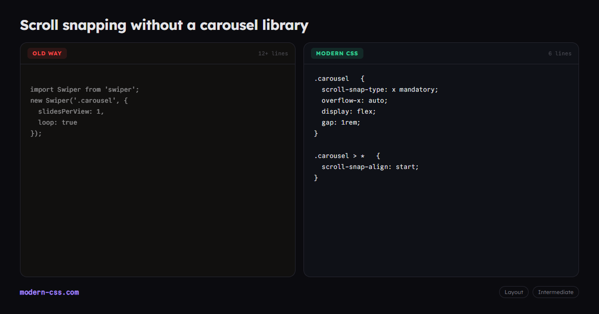This screenshot has height=314, width=599.
Task: Select the Intermediate tag
Action: click(x=556, y=292)
